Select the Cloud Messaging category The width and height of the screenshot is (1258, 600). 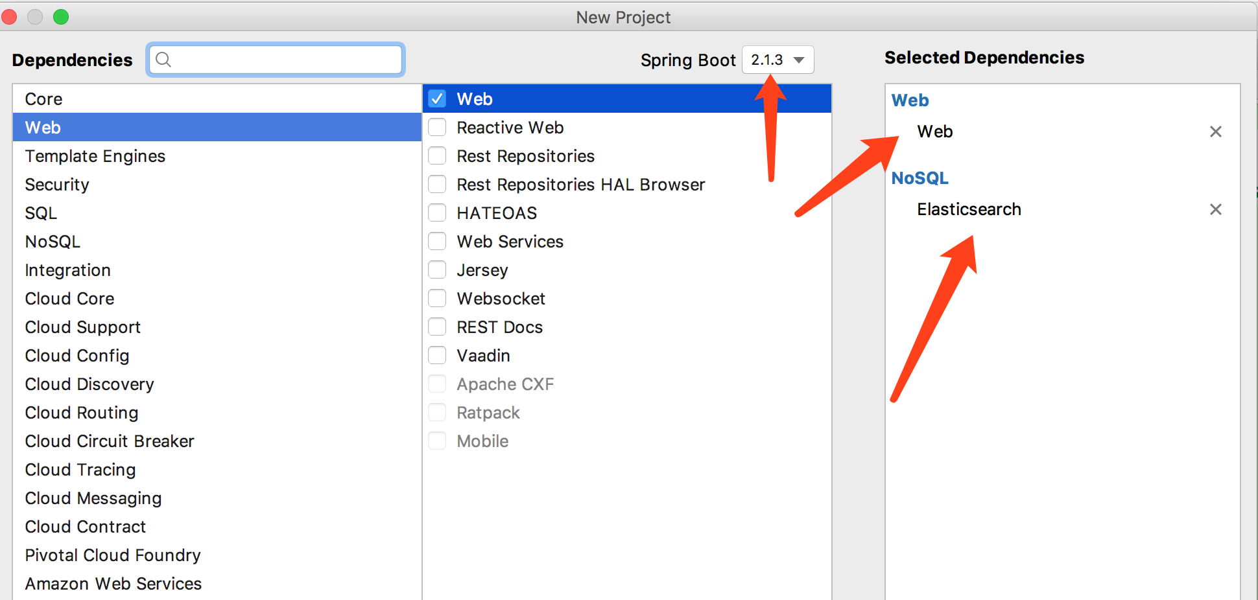(217, 498)
